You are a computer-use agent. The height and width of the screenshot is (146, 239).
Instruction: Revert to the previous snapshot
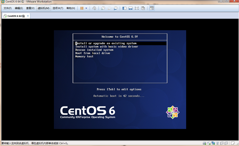pos(109,8)
